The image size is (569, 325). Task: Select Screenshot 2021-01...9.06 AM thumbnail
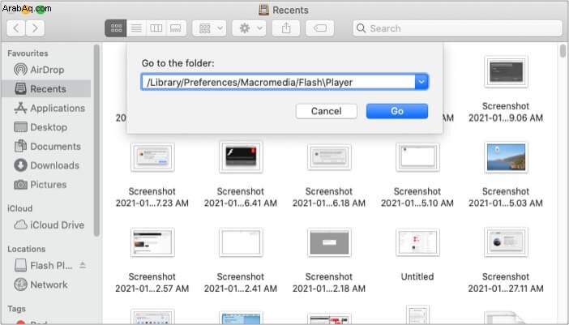pyautogui.click(x=506, y=72)
